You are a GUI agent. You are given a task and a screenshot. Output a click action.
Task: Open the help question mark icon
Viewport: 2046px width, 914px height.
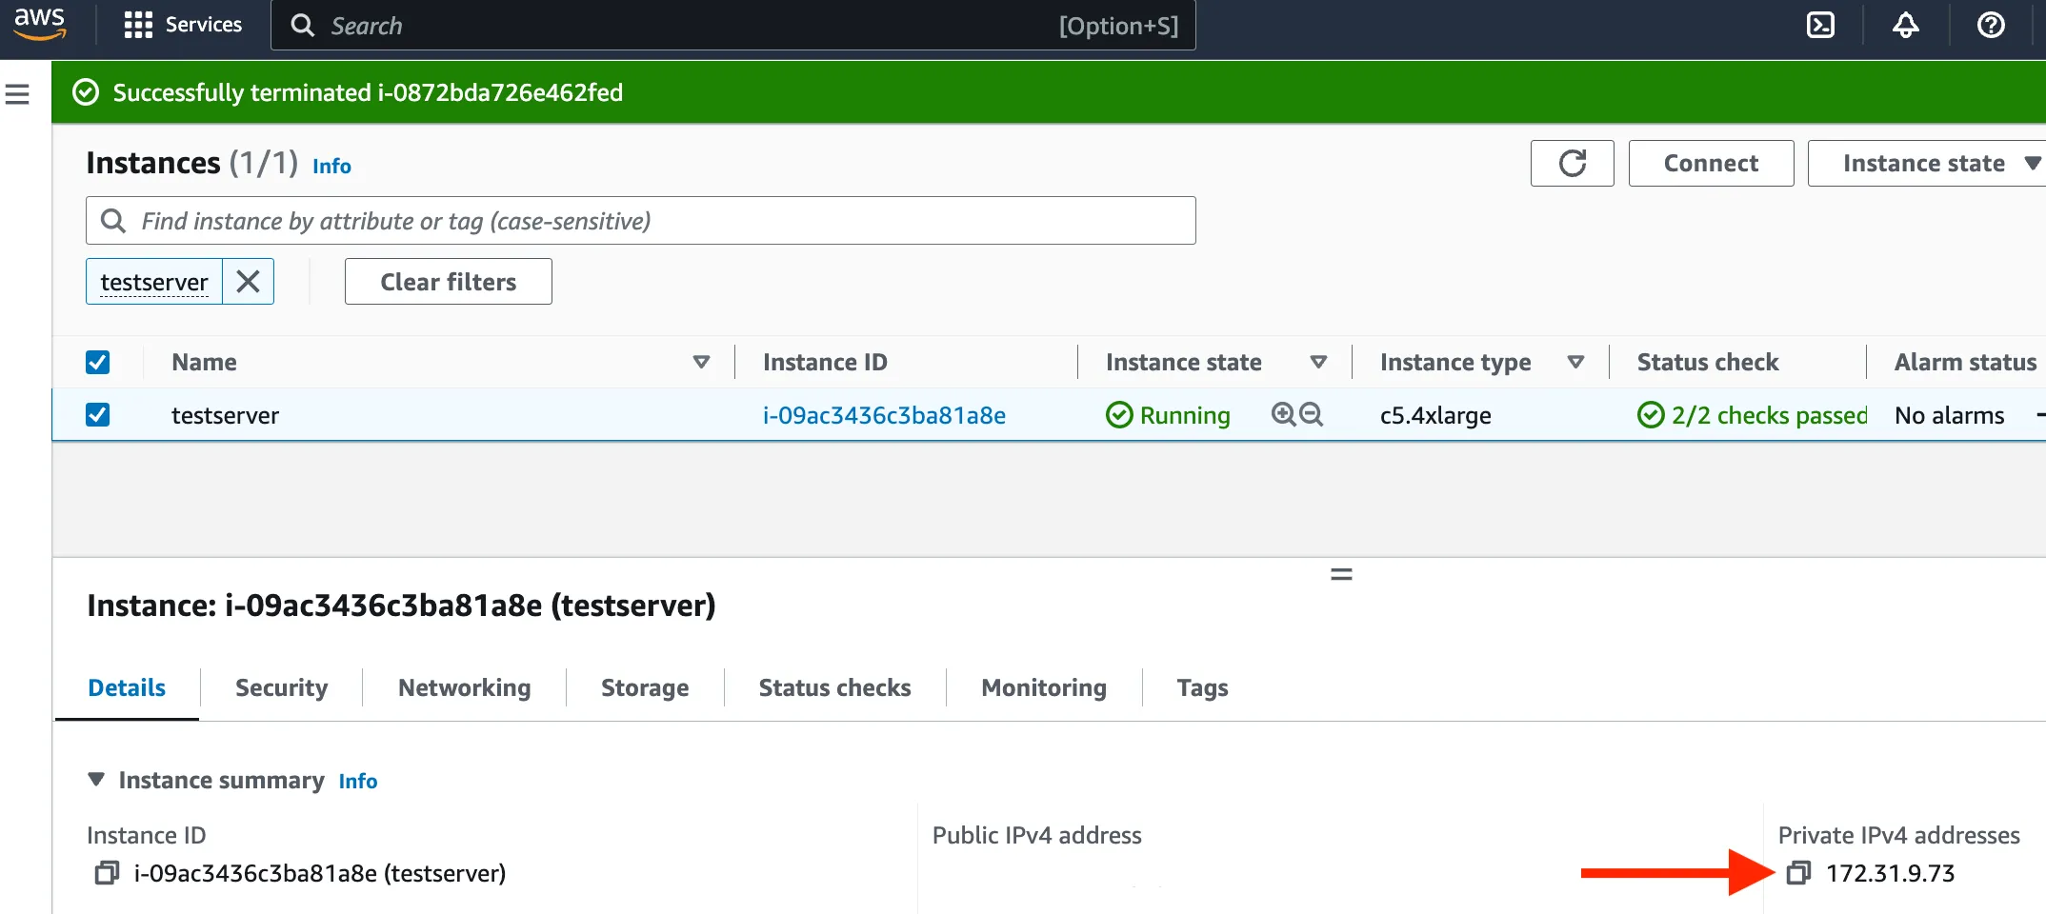click(1991, 25)
